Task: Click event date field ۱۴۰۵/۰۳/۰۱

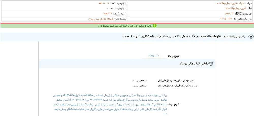Action: point(154,56)
